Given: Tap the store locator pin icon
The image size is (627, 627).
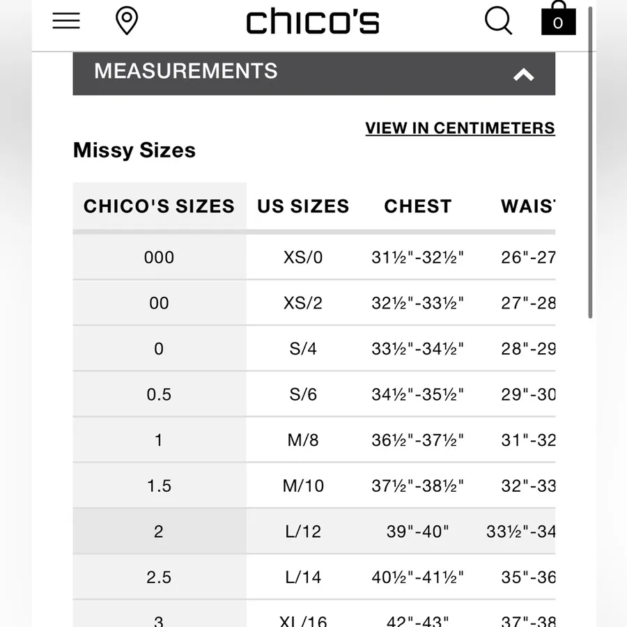Looking at the screenshot, I should pos(127,21).
